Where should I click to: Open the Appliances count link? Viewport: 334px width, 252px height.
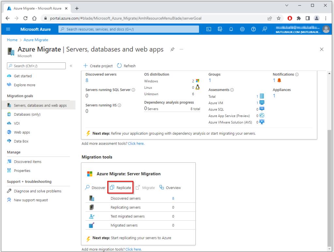pos(274,96)
